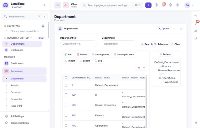This screenshot has height=128, width=200.
Task: Open Dashboard in Recently Visited
Action: (22, 50)
